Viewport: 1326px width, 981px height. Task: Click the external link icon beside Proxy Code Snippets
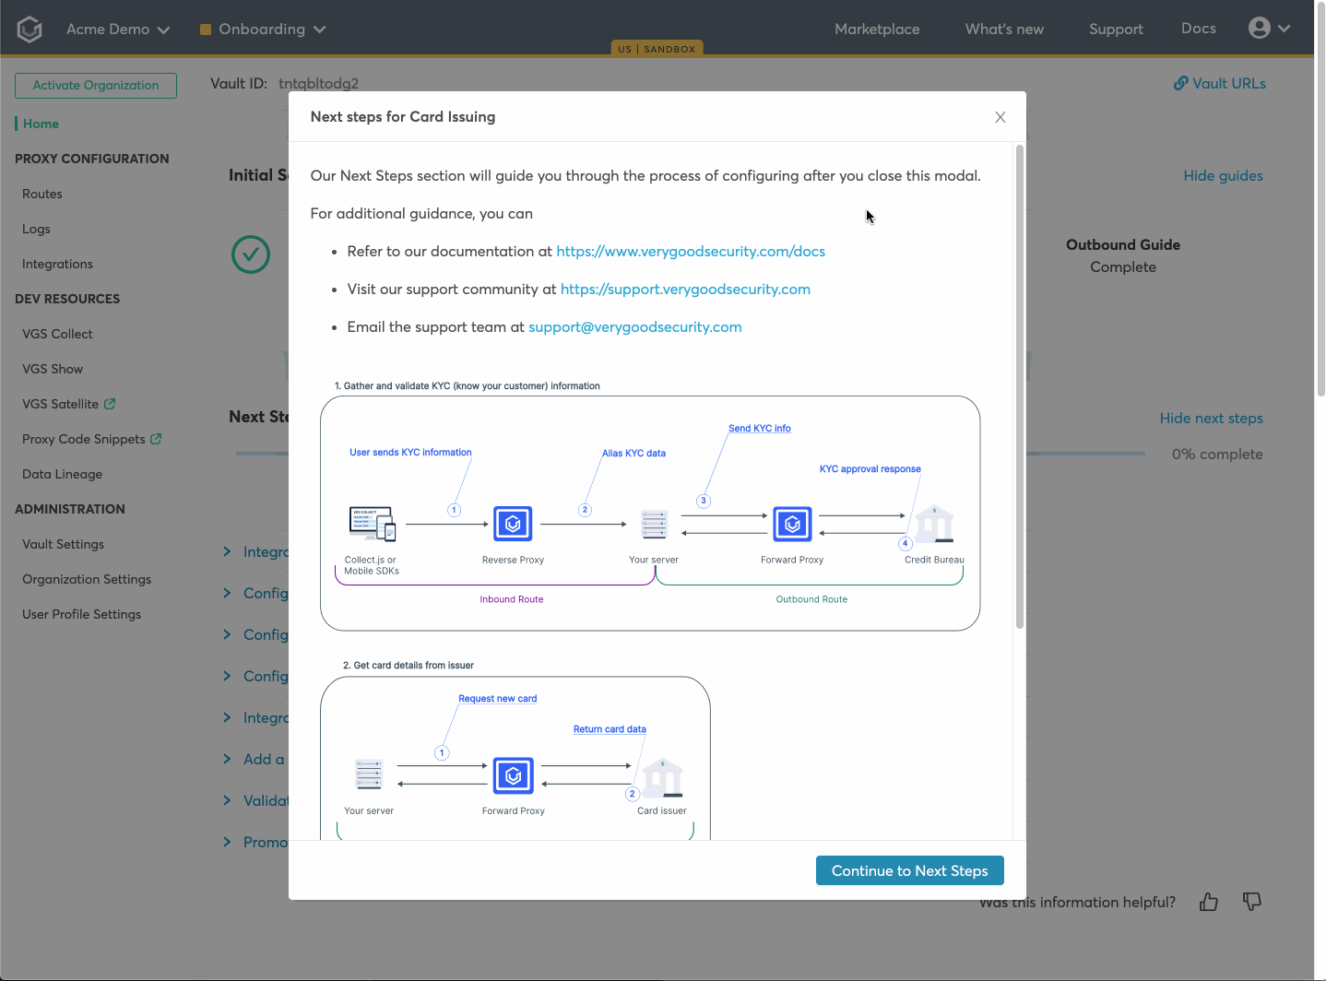click(156, 439)
